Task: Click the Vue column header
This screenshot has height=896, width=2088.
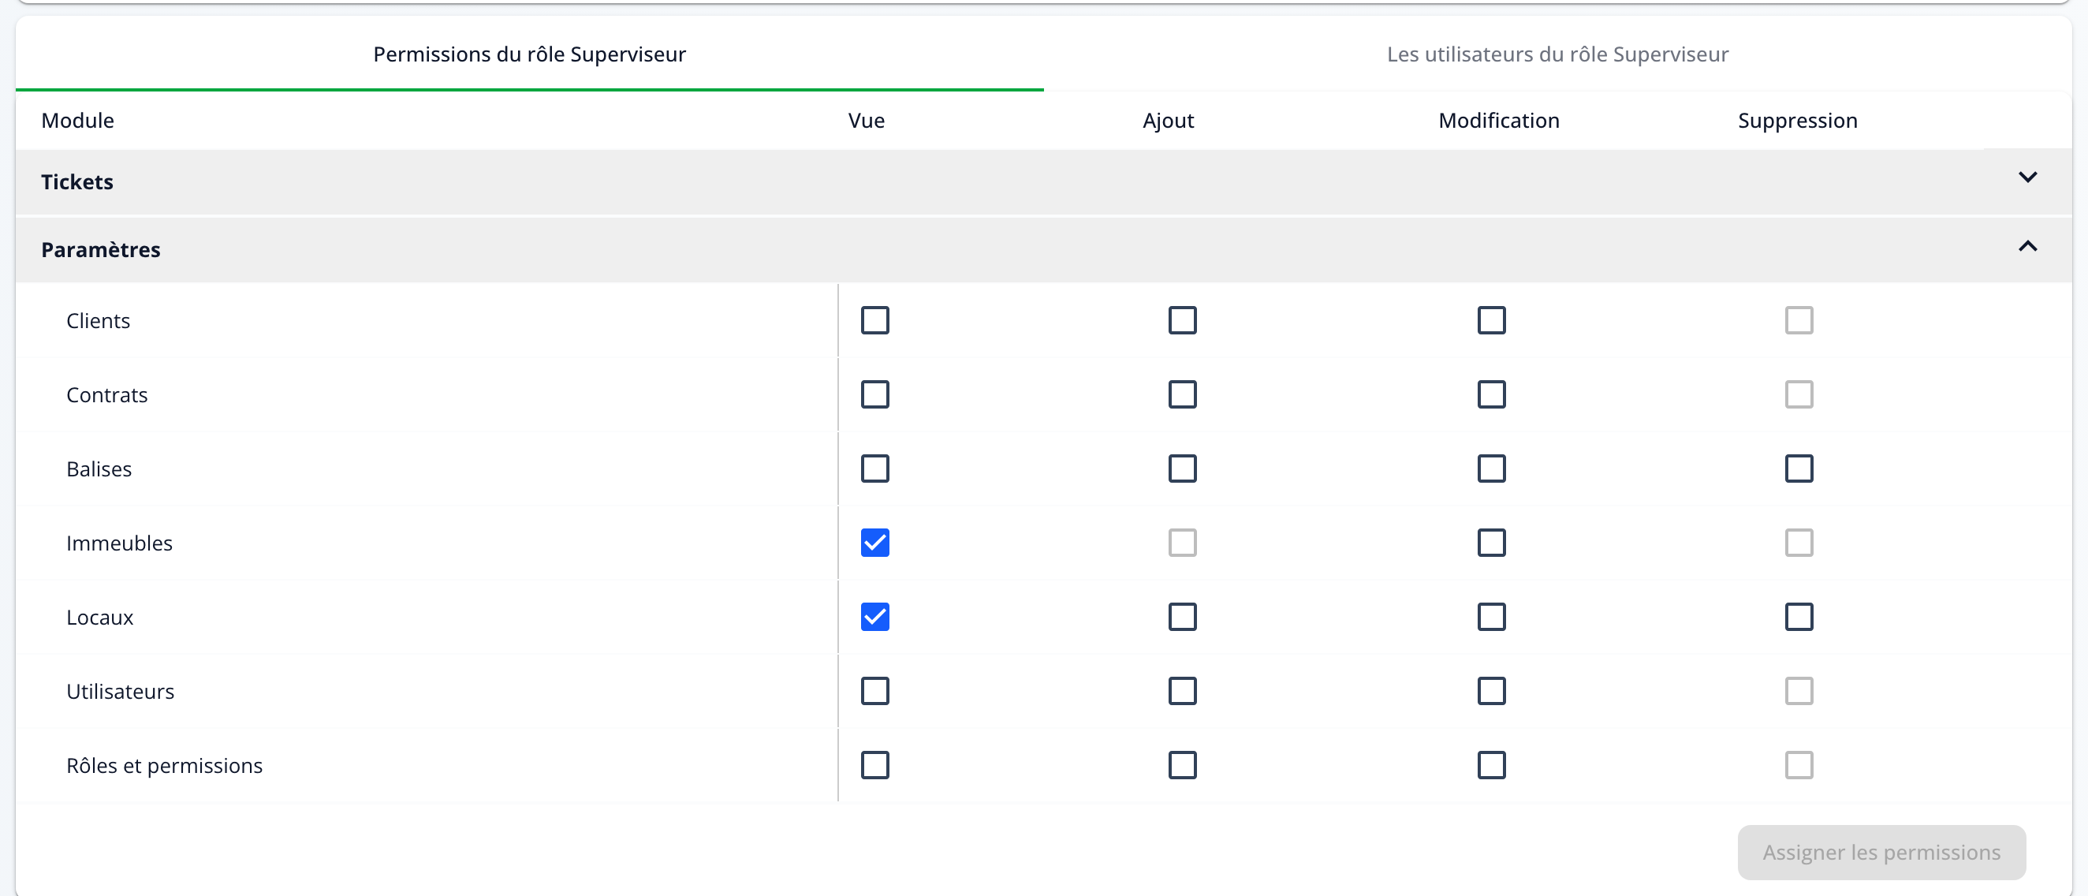Action: (866, 121)
